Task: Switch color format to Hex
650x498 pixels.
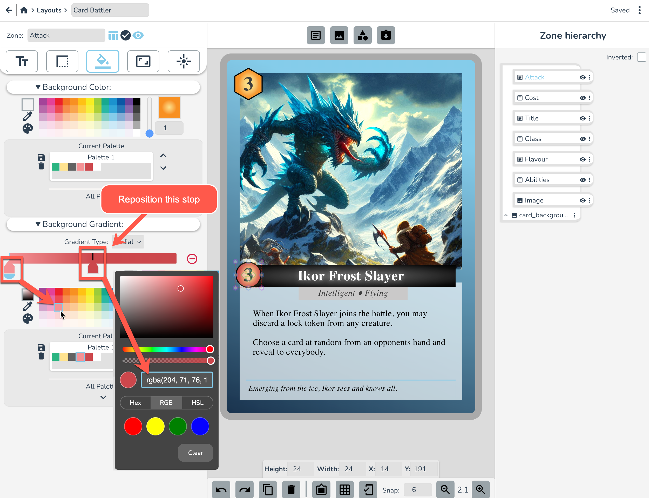Action: tap(136, 402)
